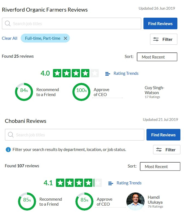Click the Riverford search job titles field
This screenshot has height=220, width=184.
(74, 24)
